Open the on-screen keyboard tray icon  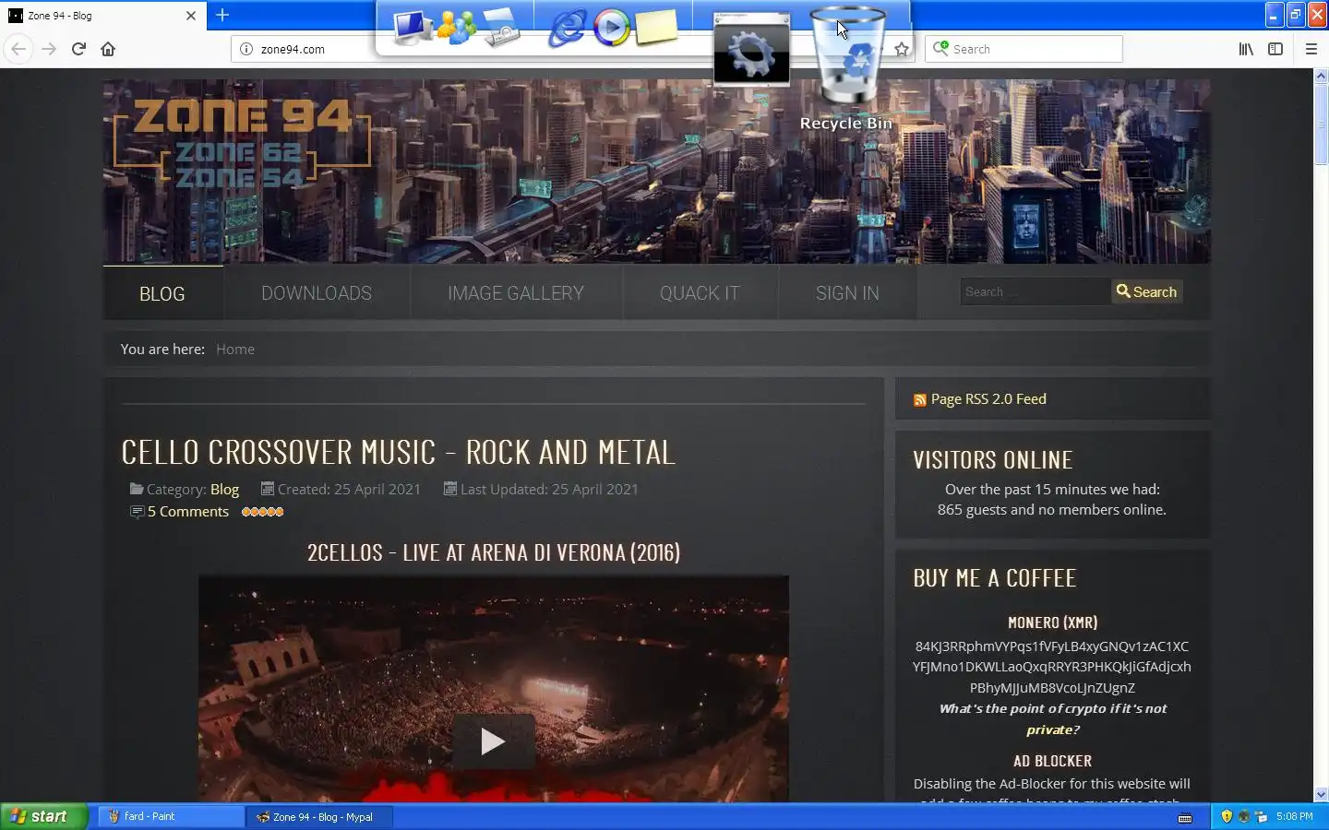click(x=1186, y=817)
